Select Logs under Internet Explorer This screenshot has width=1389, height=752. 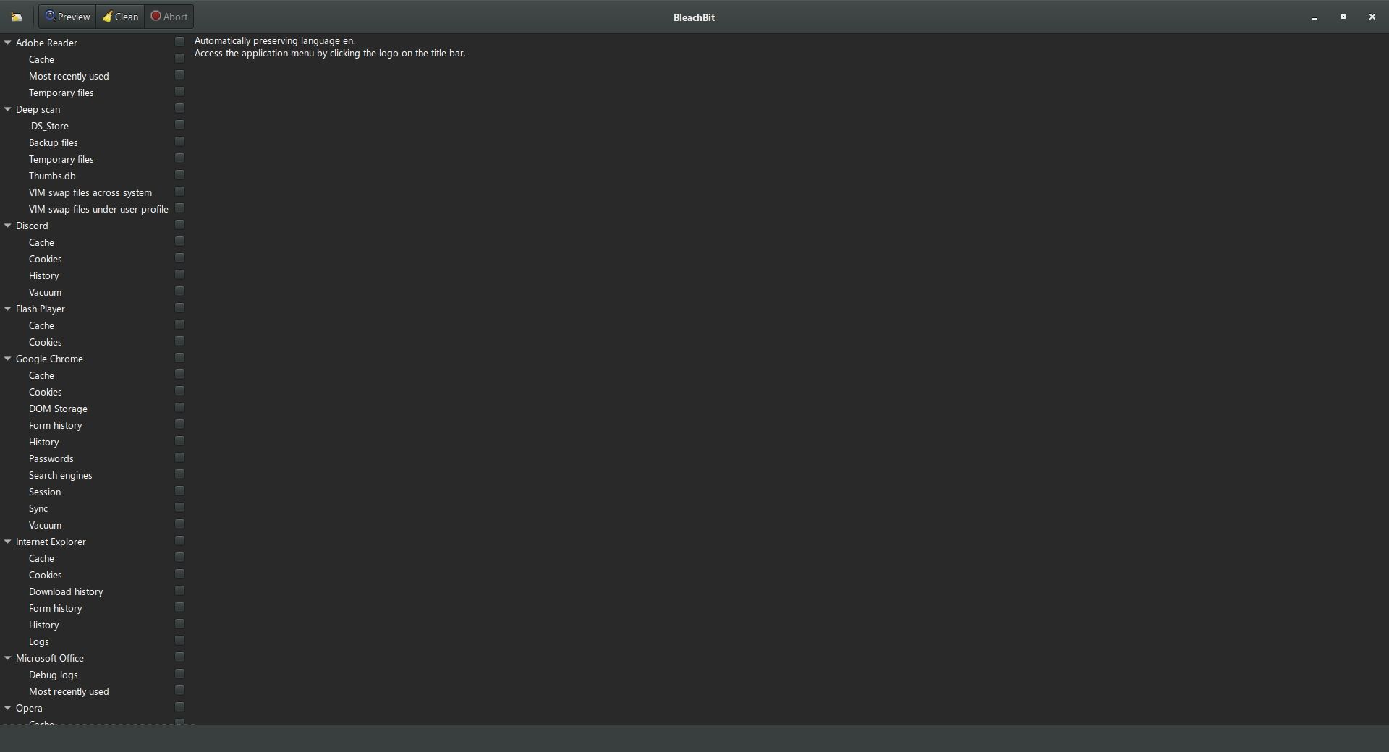39,641
